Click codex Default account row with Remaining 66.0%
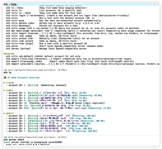Viewport: 162px width, 149px height. coord(54,95)
